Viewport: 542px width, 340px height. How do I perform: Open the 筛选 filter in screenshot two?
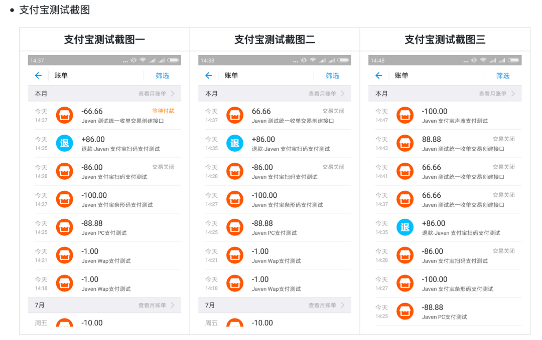332,75
